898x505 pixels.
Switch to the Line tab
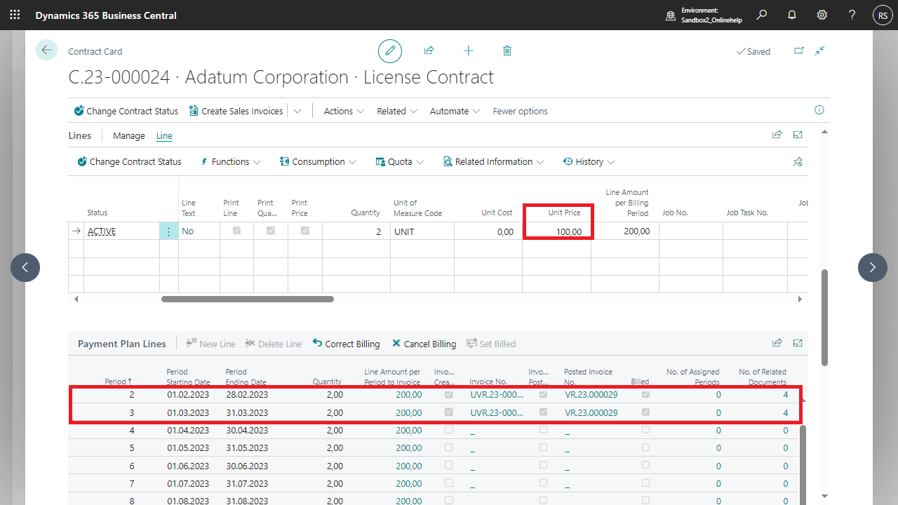tap(164, 135)
